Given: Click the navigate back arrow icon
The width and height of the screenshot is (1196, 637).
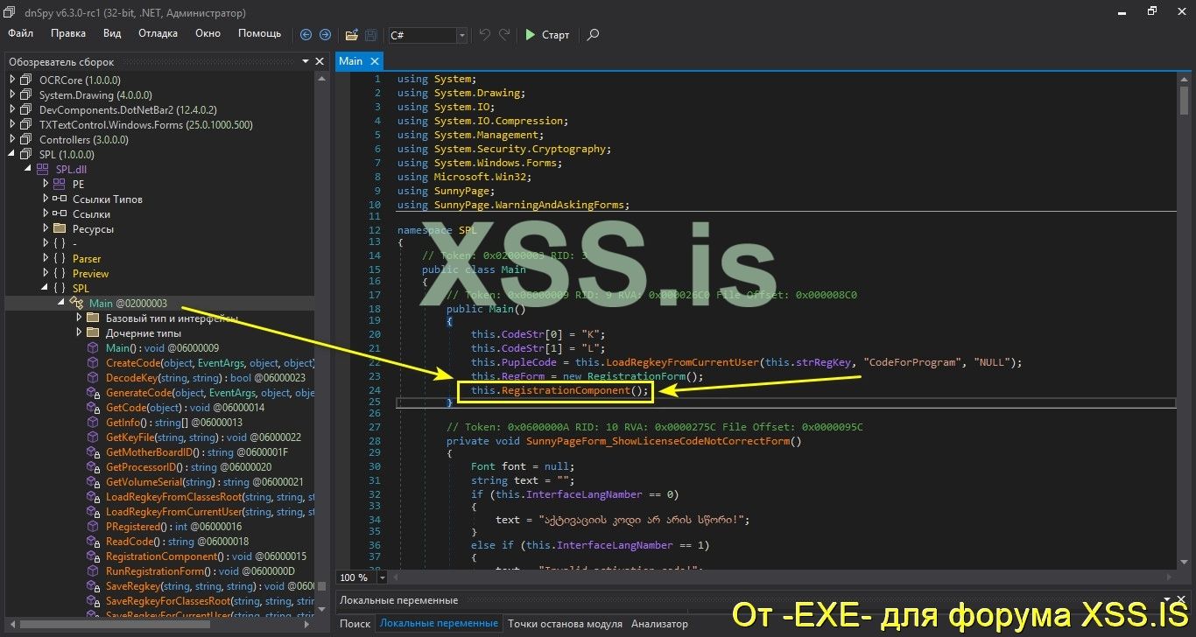Looking at the screenshot, I should (306, 35).
